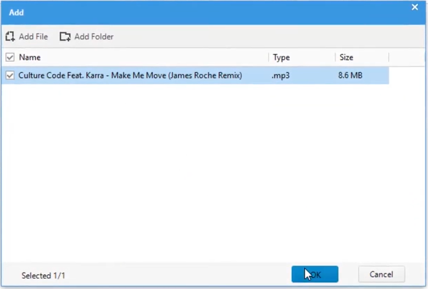Uncheck the Culture Code track checkbox
Screen dimensions: 428x289
(x=10, y=76)
